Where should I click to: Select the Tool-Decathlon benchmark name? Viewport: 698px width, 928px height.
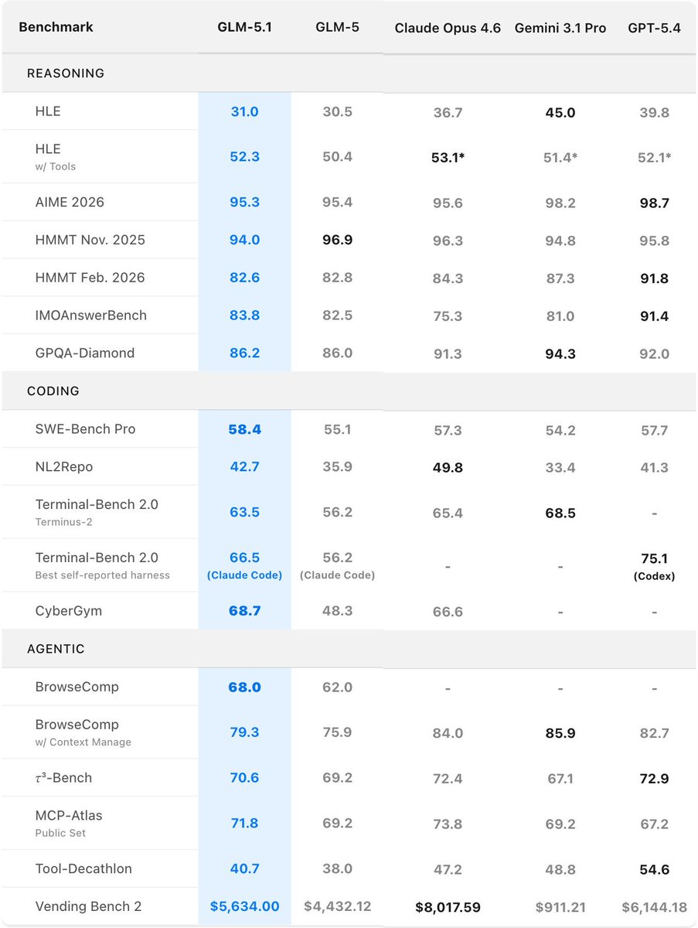(83, 868)
